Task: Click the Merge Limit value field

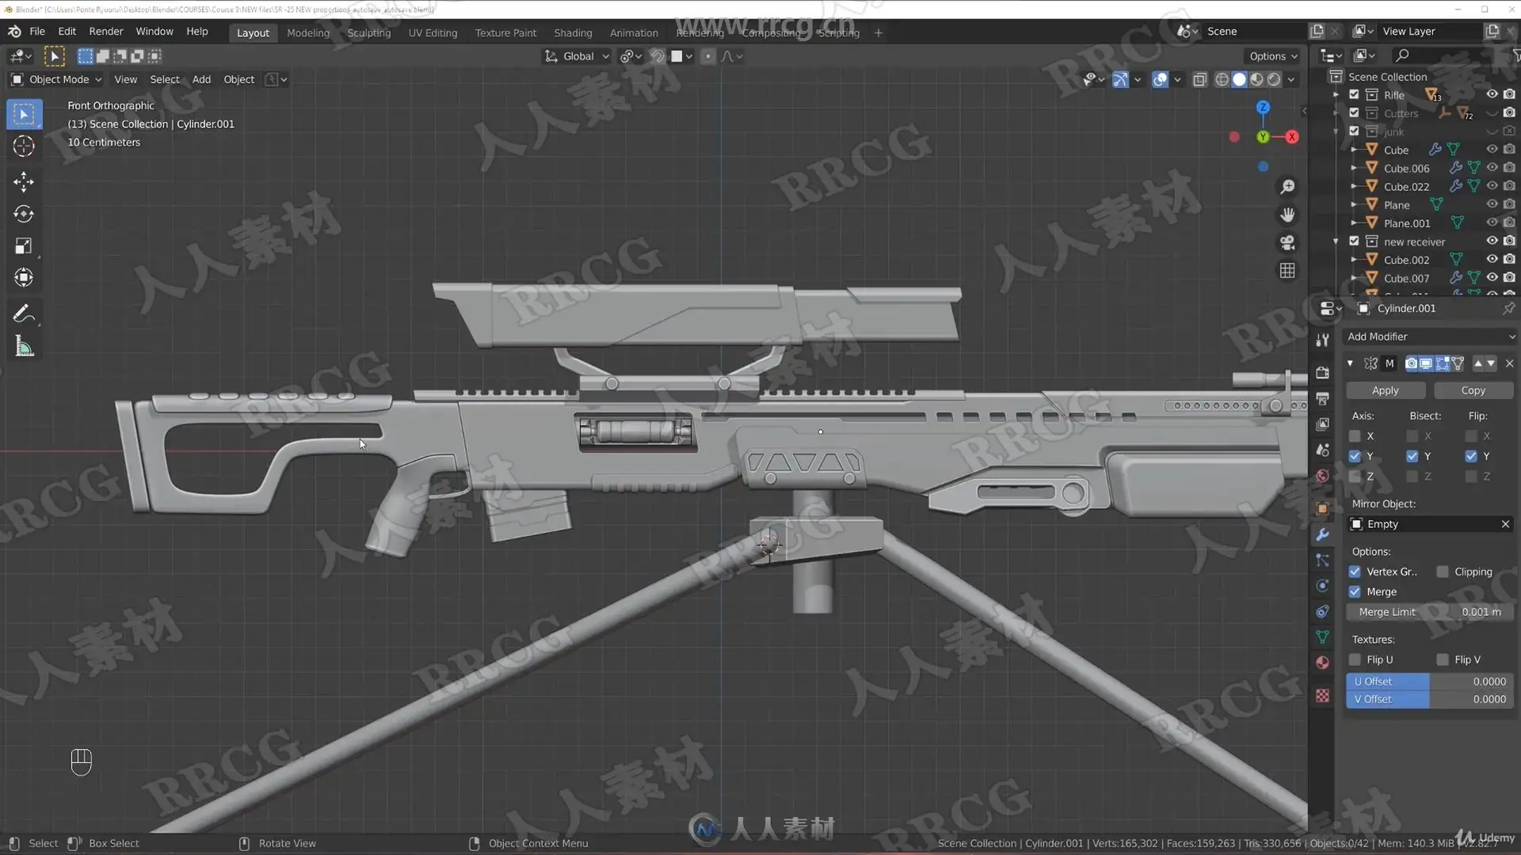Action: pyautogui.click(x=1430, y=612)
